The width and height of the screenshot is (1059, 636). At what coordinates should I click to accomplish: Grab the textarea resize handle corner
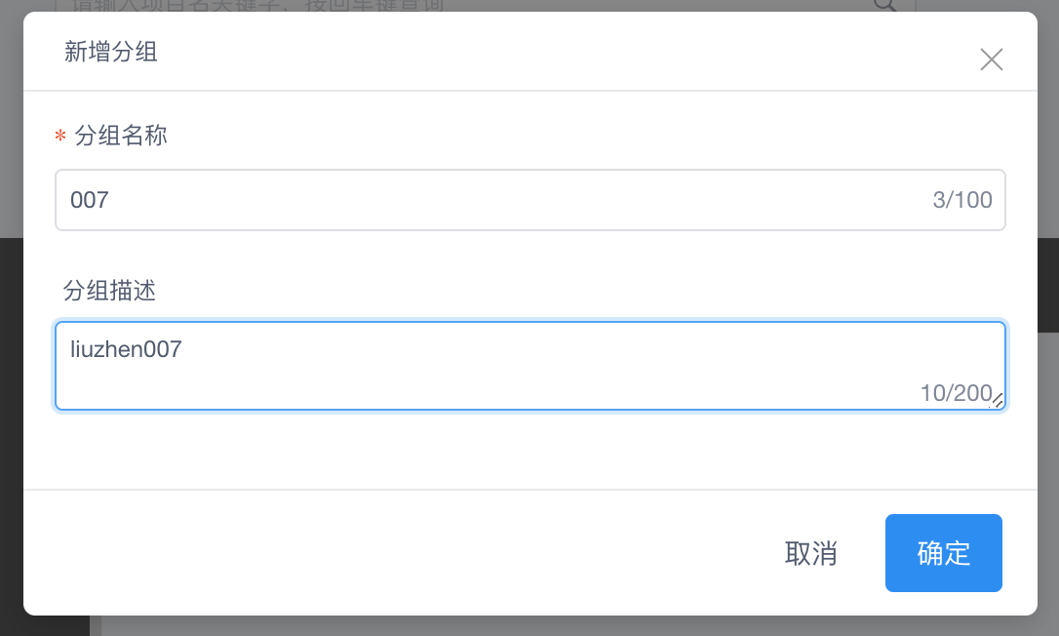point(998,400)
